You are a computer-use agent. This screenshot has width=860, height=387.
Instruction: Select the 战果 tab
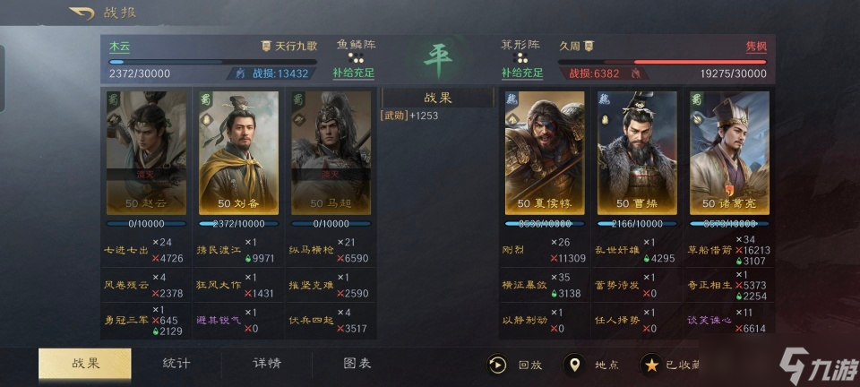(x=85, y=364)
